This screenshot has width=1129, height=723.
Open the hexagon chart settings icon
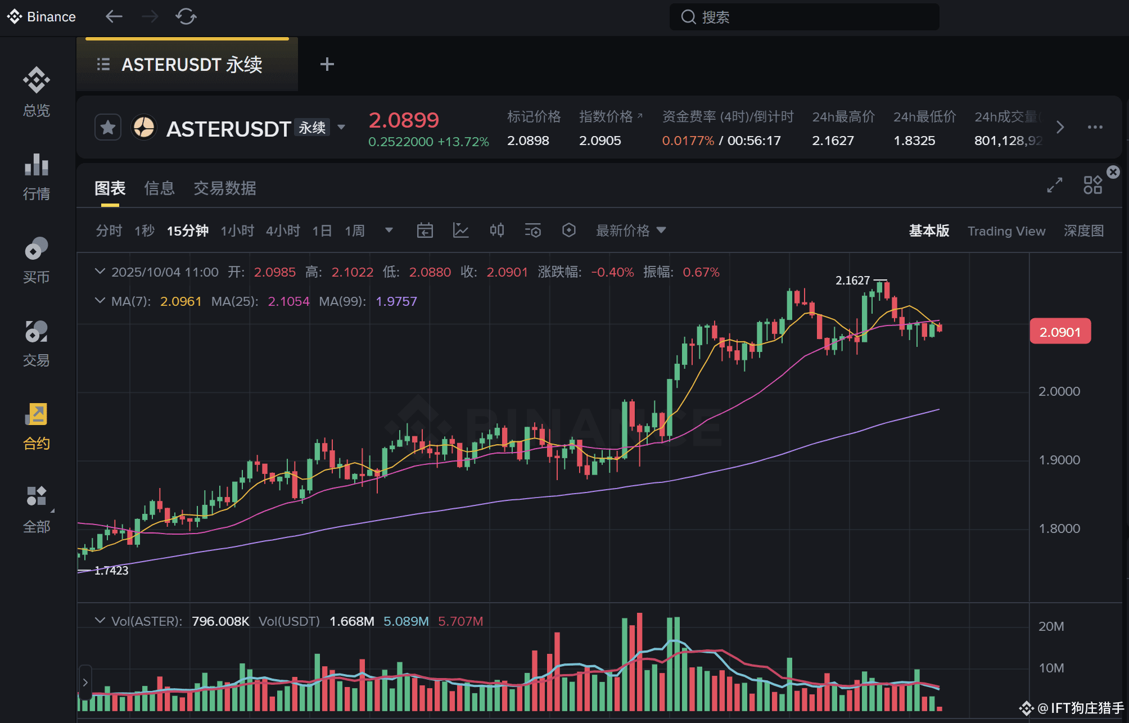[x=568, y=231]
